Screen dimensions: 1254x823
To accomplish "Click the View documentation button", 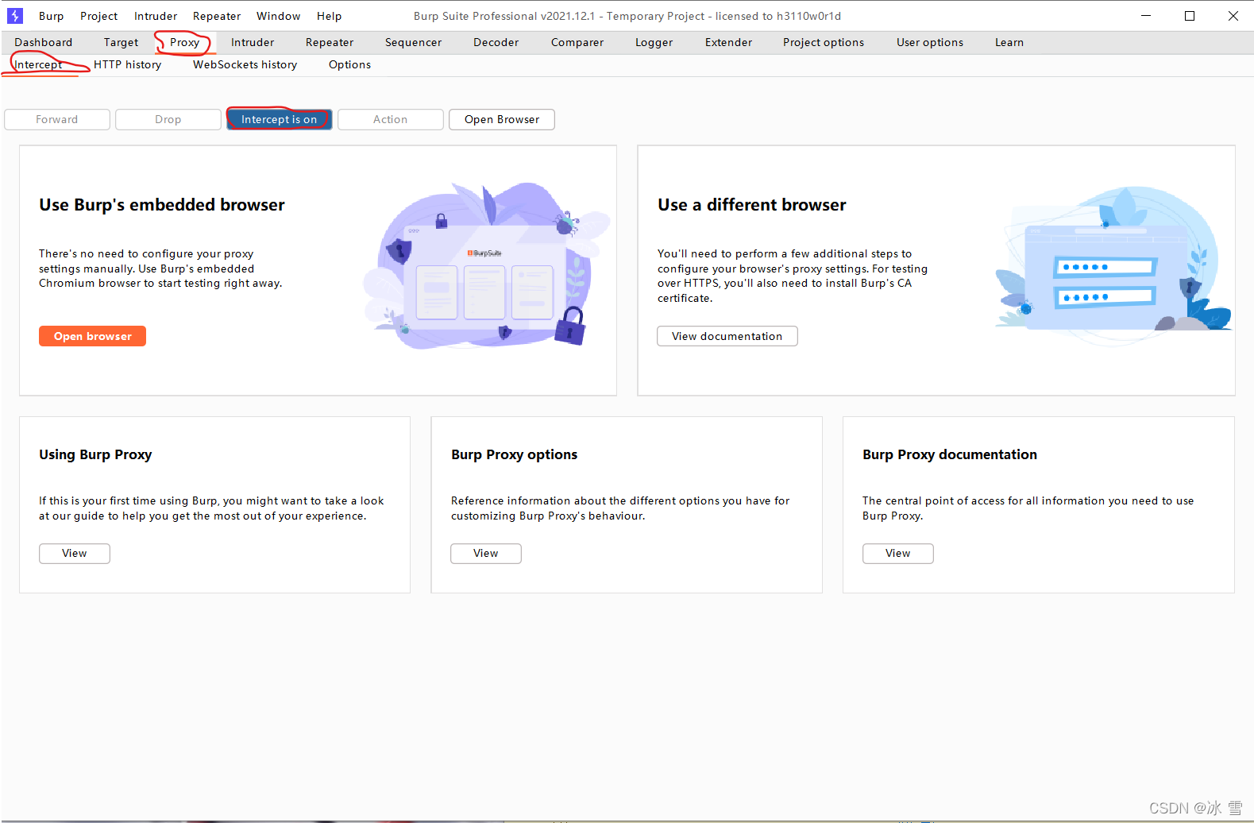I will (x=727, y=336).
